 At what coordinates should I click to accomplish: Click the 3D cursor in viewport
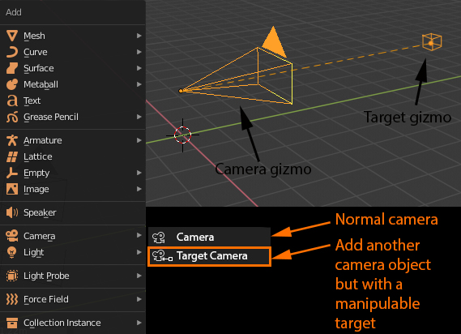coord(182,135)
